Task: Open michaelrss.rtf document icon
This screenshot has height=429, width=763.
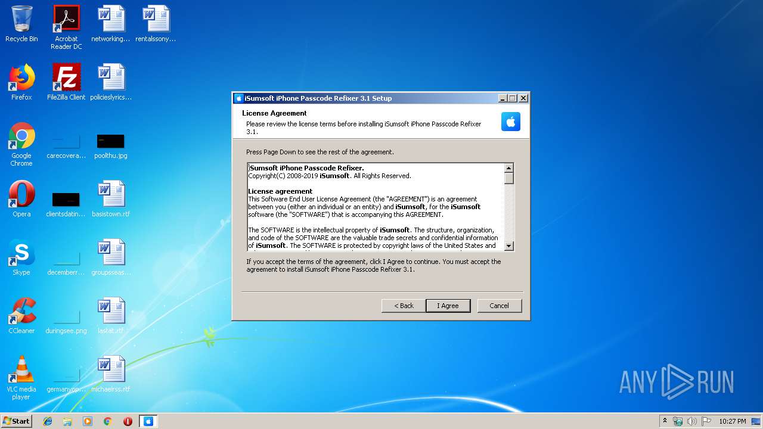Action: tap(111, 374)
